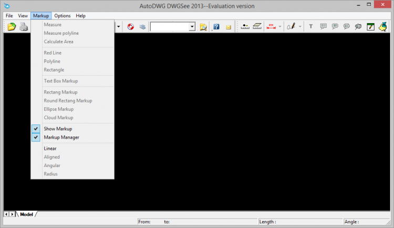This screenshot has width=394, height=228.
Task: Click the Angle status bar field
Action: [366, 222]
